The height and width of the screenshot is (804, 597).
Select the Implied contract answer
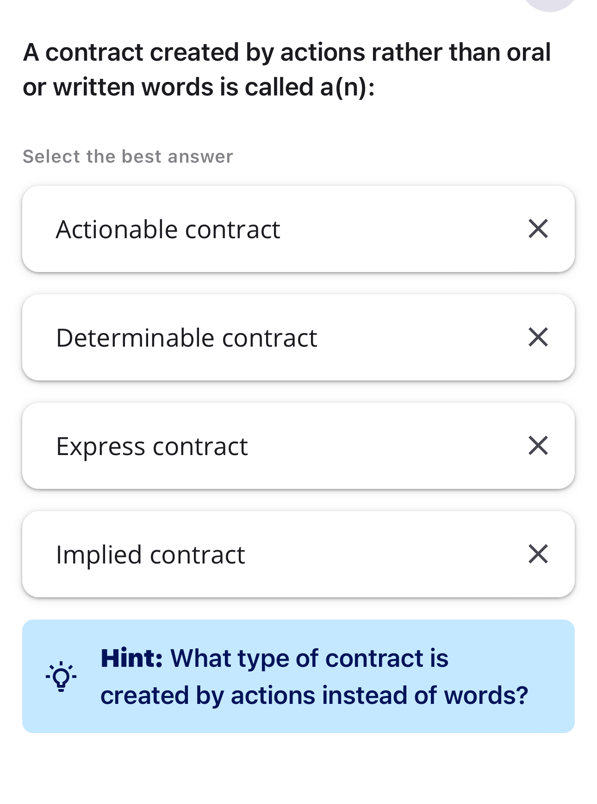[231, 554]
